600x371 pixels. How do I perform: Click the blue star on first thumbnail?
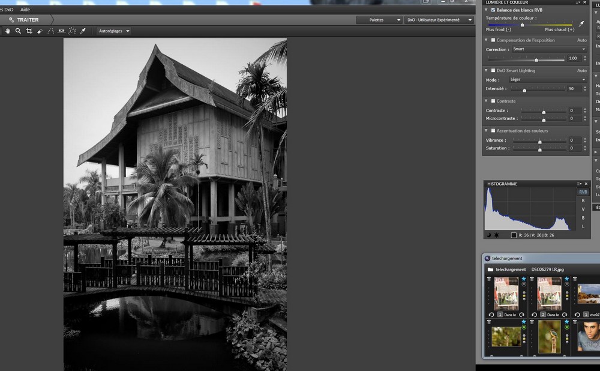pyautogui.click(x=523, y=279)
